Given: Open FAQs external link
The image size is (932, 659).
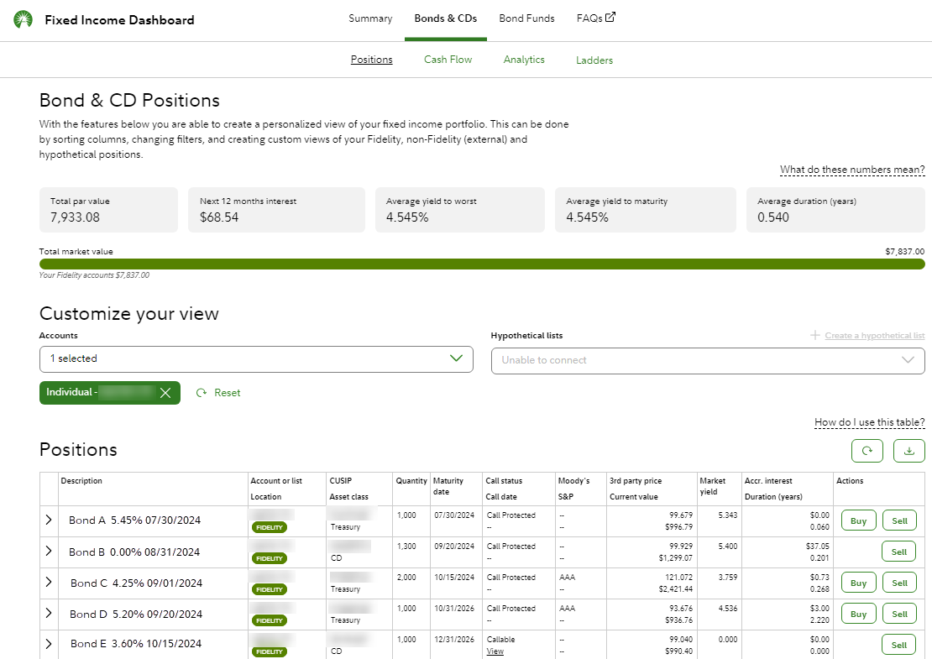Looking at the screenshot, I should tap(595, 18).
